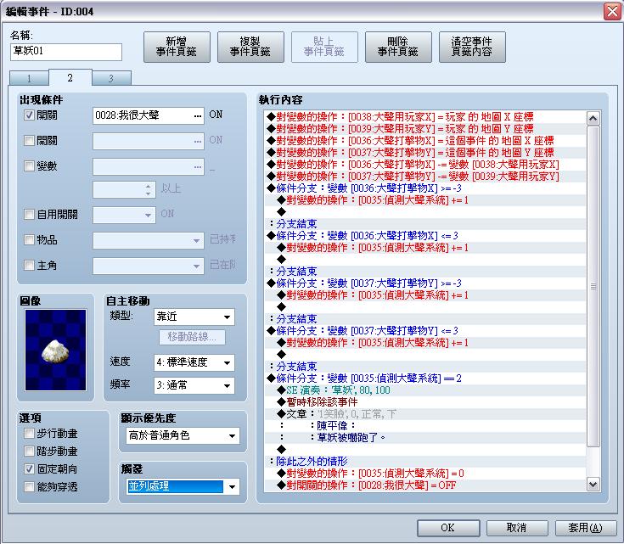The width and height of the screenshot is (624, 544).
Task: Enable the 變數 condition checkbox
Action: point(29,166)
